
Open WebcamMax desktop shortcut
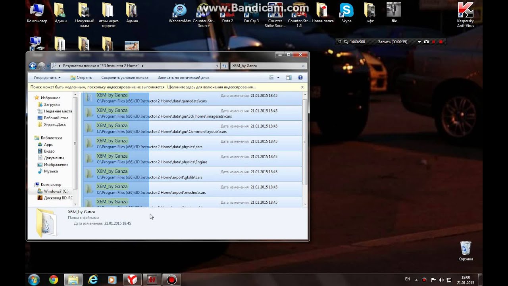click(180, 13)
